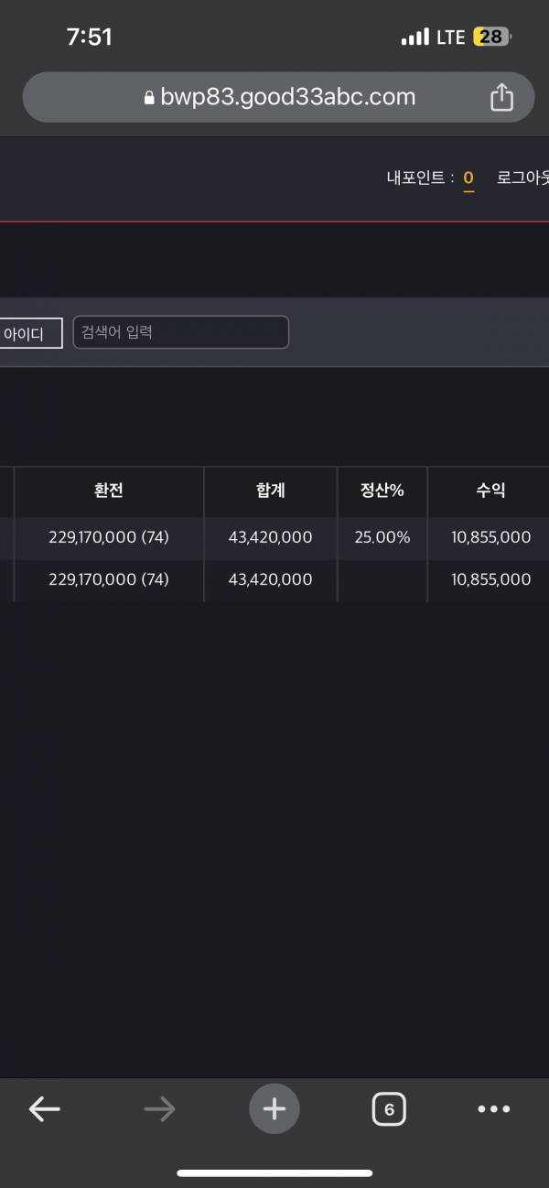Select the 25.00% cell in the table
Image resolution: width=549 pixels, height=1188 pixels.
coord(382,537)
